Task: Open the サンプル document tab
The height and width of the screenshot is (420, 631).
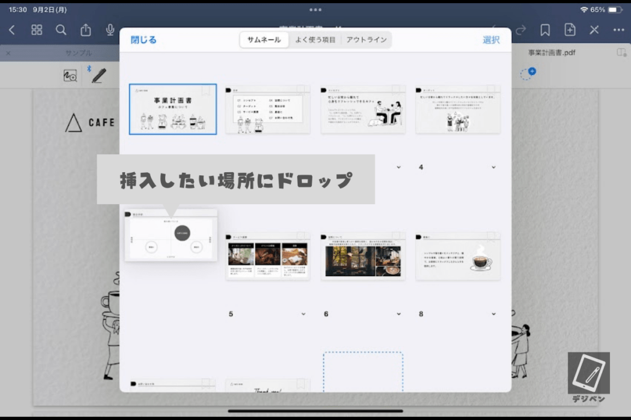Action: [x=78, y=53]
